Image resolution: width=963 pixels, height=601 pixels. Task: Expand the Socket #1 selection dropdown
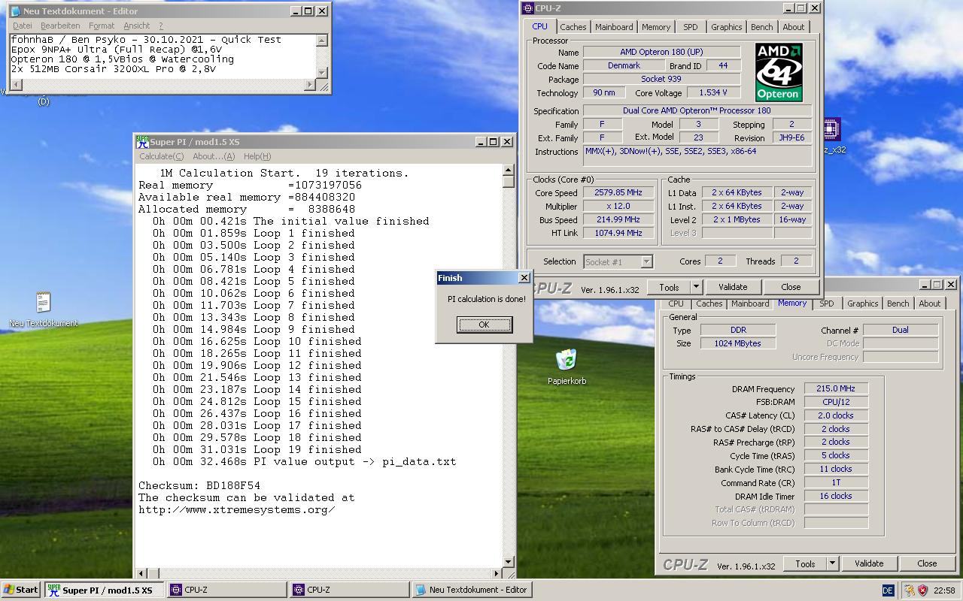point(646,261)
